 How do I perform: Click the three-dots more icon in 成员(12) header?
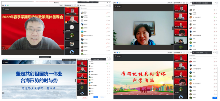(107, 5)
